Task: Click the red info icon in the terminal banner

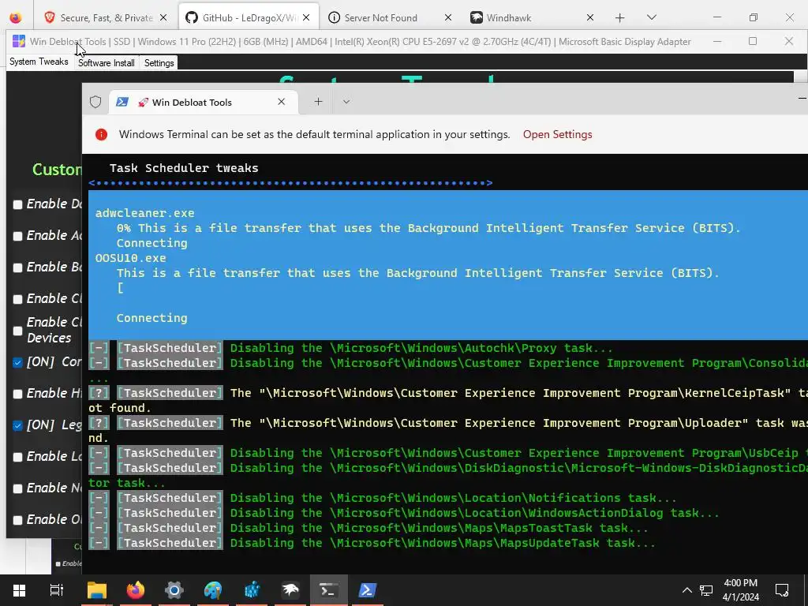Action: pyautogui.click(x=102, y=134)
